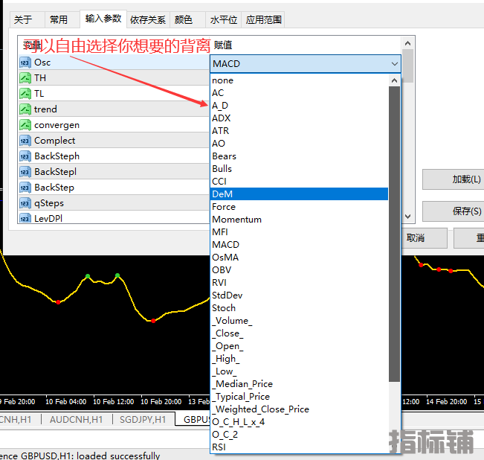Viewport: 484px width, 460px height.
Task: Open the 颜色 tab
Action: tap(183, 20)
